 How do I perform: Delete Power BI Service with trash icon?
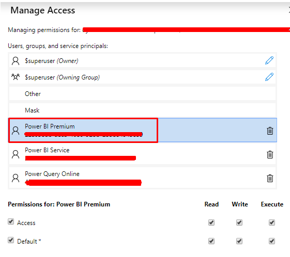(x=270, y=154)
